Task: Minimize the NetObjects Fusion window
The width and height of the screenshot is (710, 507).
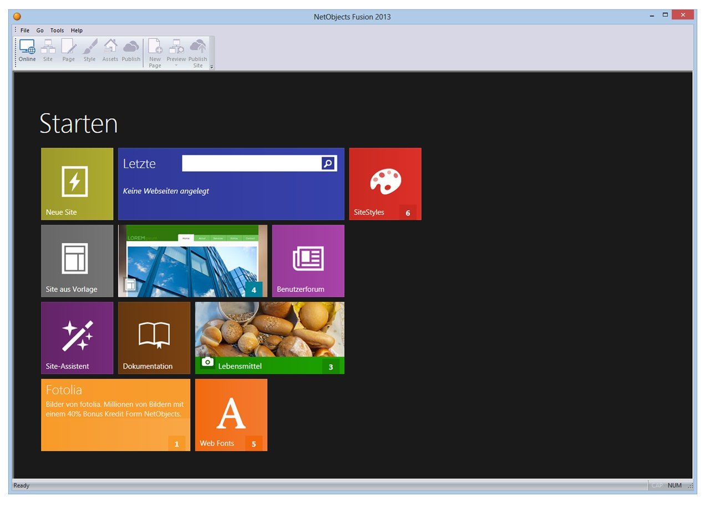Action: coord(652,16)
